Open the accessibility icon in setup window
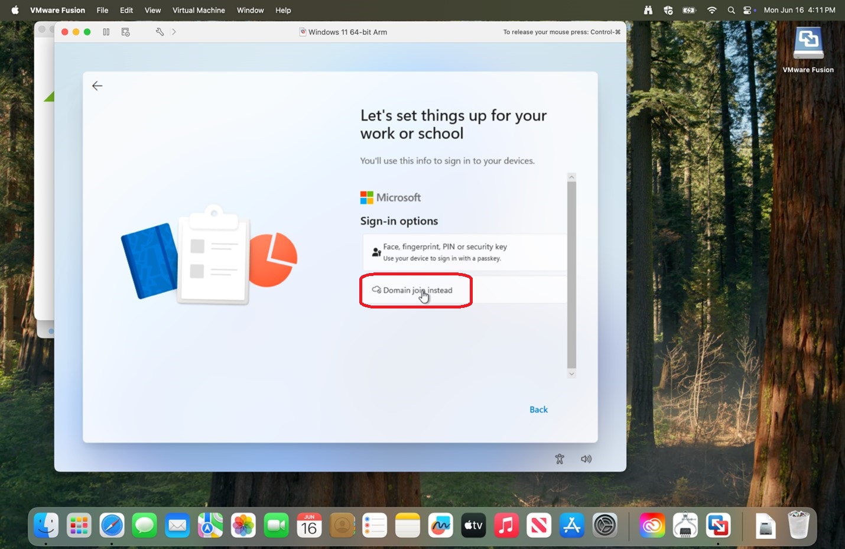The width and height of the screenshot is (845, 549). click(560, 459)
